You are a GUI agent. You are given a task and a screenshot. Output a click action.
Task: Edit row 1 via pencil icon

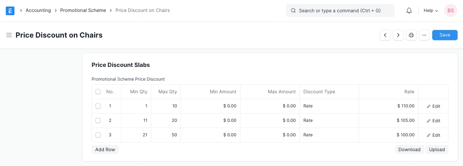tap(433, 106)
